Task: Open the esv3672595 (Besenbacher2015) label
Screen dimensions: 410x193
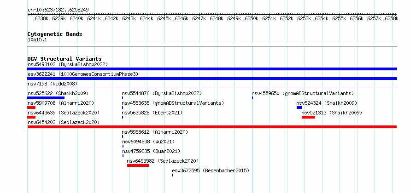Action: point(211,170)
